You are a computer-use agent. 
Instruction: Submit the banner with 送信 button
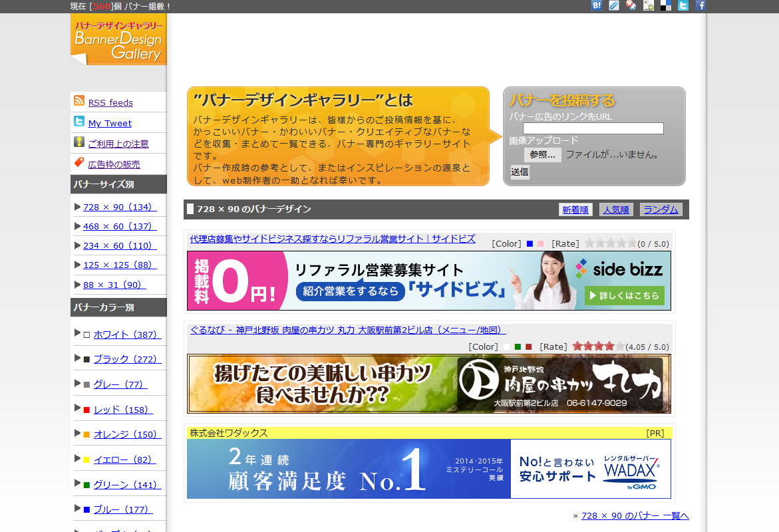pyautogui.click(x=520, y=172)
